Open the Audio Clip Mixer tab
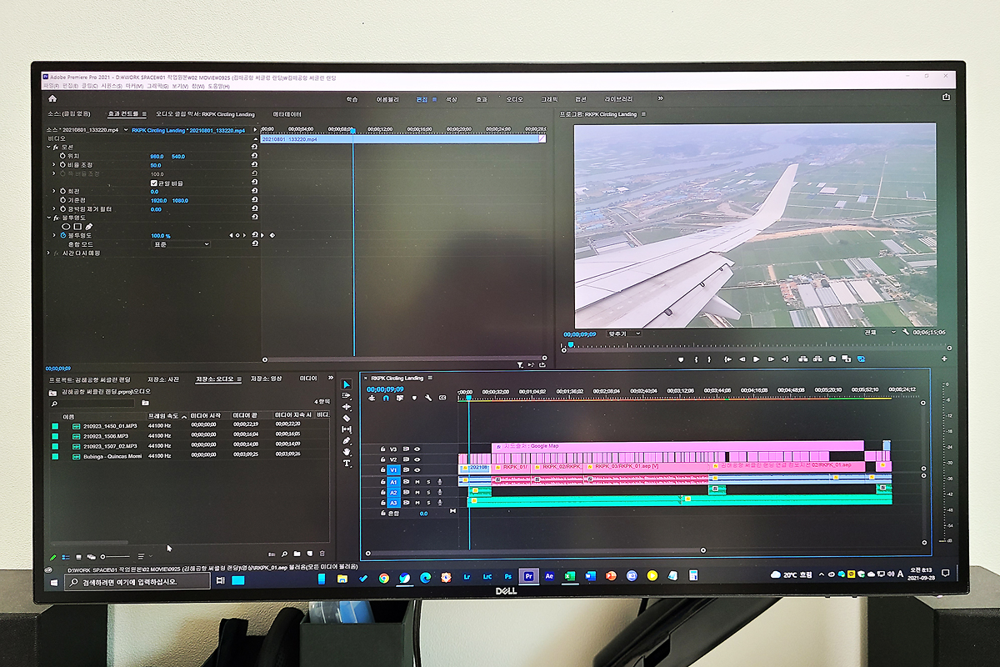 [x=205, y=114]
